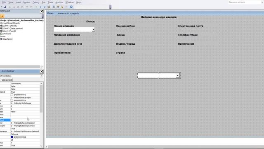The height and width of the screenshot is (149, 264).
Task: Click the ForeColor dark blue swatch
Action: [12, 137]
